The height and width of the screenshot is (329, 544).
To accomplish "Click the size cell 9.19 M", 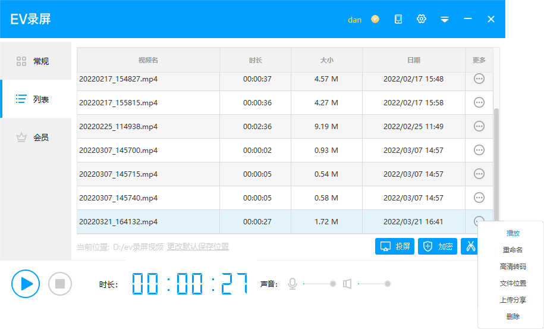I will click(326, 127).
